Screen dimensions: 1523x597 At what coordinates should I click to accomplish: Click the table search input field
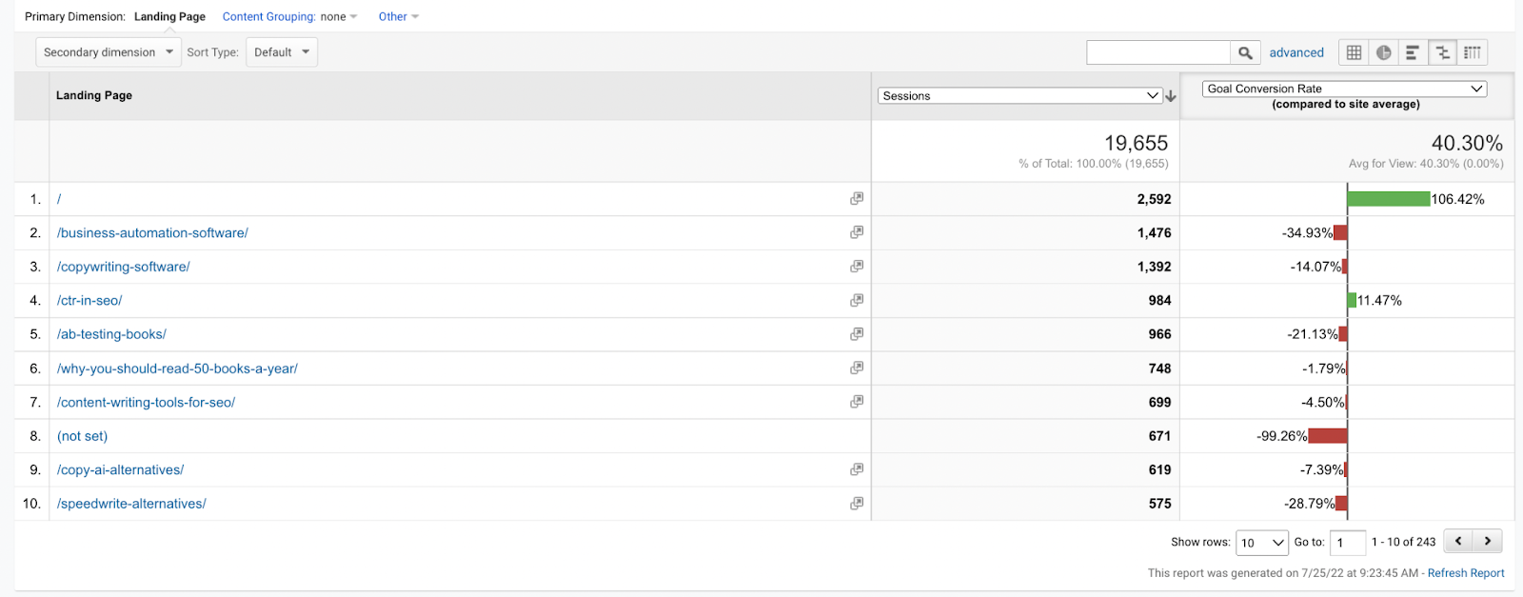click(1158, 52)
